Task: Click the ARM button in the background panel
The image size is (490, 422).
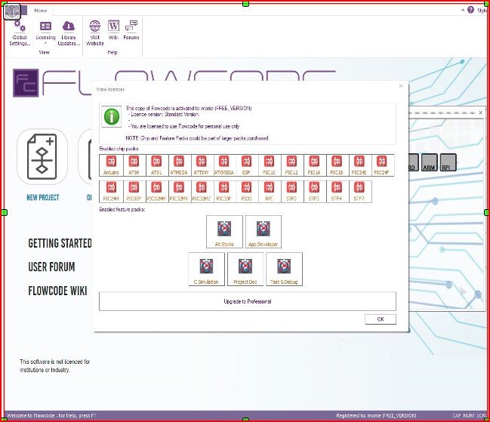Action: pyautogui.click(x=429, y=162)
